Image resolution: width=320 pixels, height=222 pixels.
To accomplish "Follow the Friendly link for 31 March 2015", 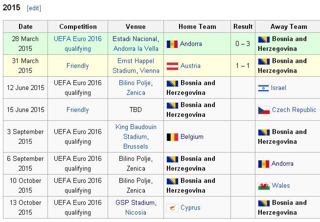I will tap(78, 66).
